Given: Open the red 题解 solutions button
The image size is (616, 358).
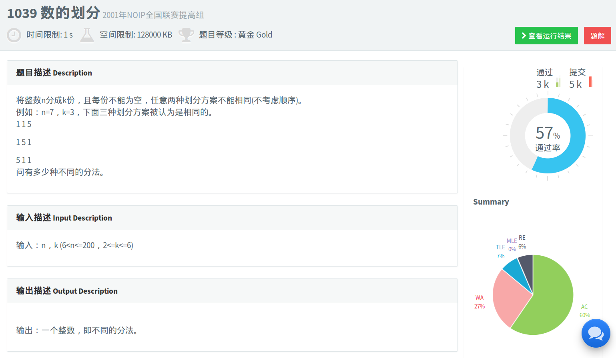Looking at the screenshot, I should [x=597, y=36].
